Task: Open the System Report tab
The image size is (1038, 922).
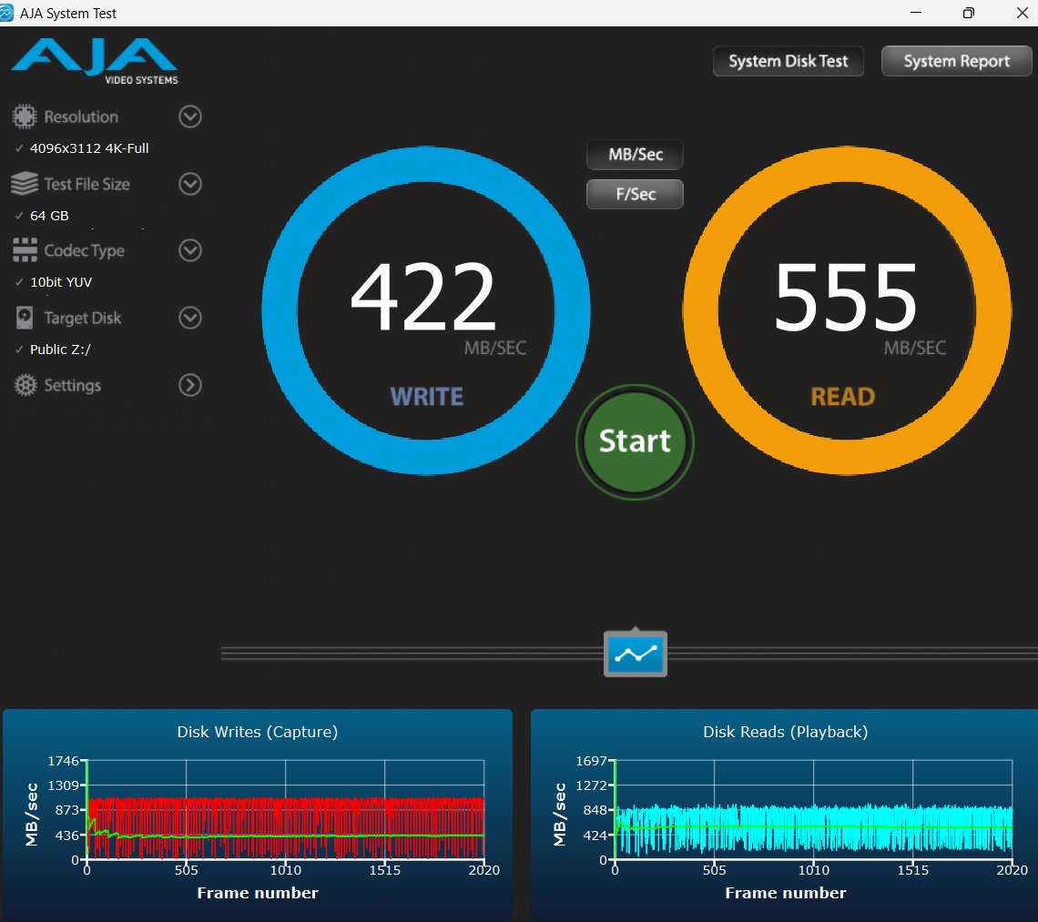Action: click(x=956, y=62)
